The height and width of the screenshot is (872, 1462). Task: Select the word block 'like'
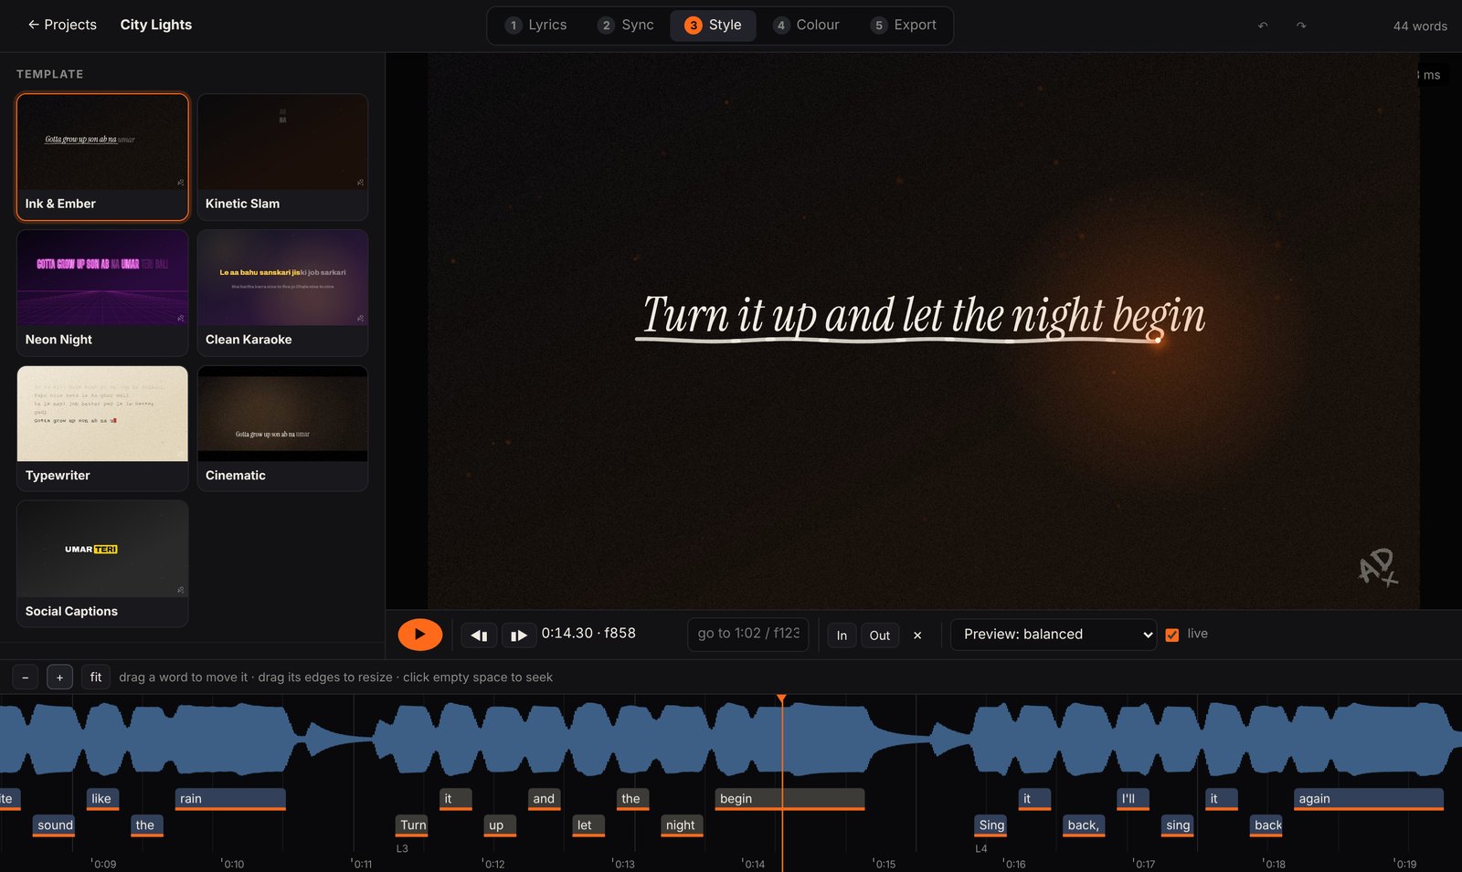pos(102,799)
